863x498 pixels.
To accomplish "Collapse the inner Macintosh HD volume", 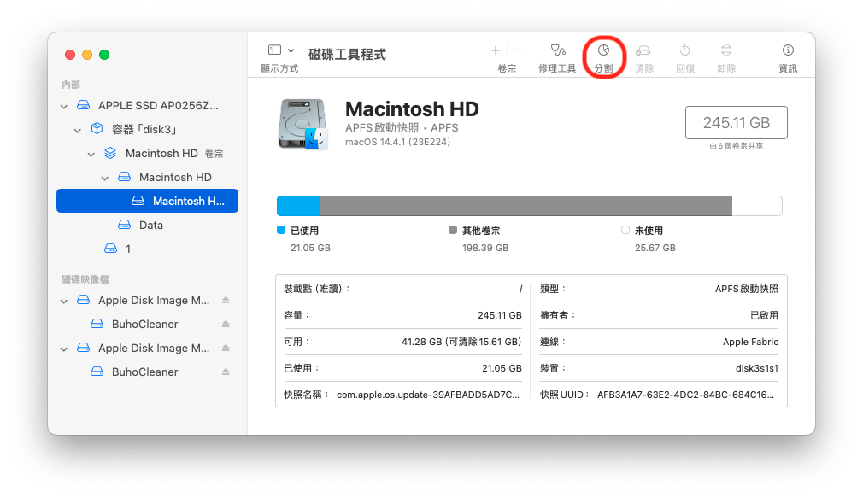I will point(105,179).
